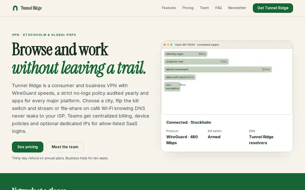Select the endpoint-edr span bar
Image resolution: width=305 pixels, height=190 pixels.
pyautogui.click(x=196, y=62)
